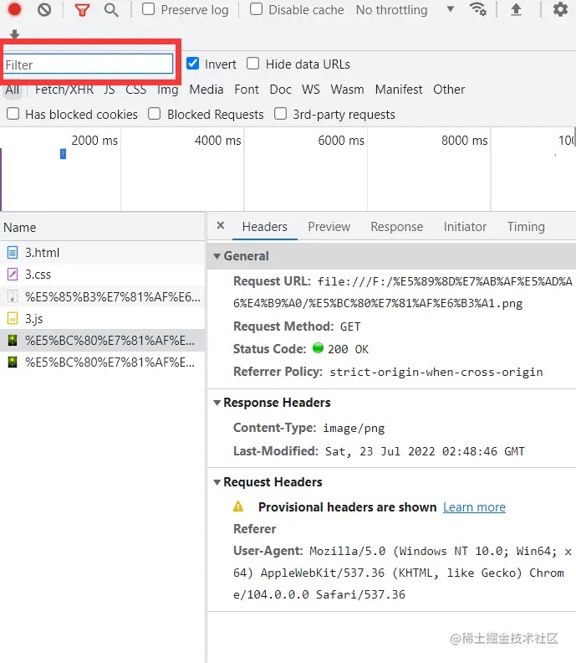This screenshot has height=663, width=576.
Task: Export HAR file with download arrow
Action: point(14,34)
